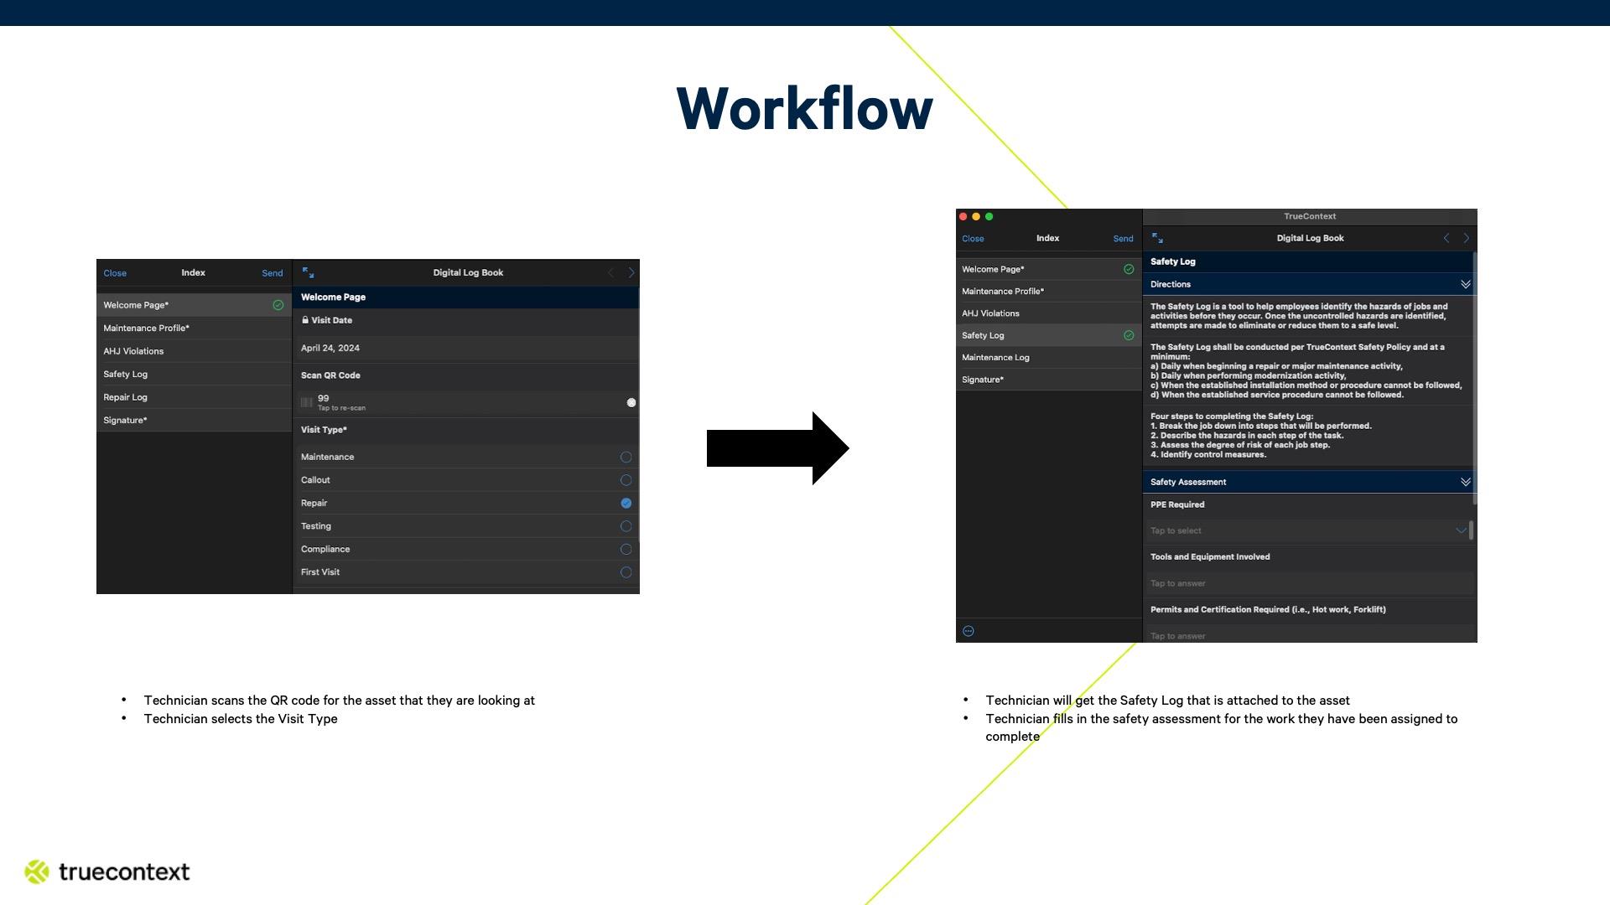Select the Repair radio button
Screen dimensions: 1610x905
(x=625, y=503)
